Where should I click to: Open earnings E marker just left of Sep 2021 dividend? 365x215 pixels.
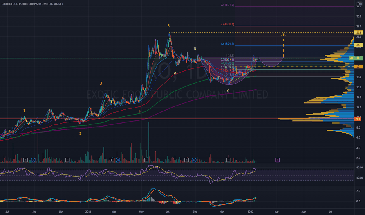pos(186,160)
